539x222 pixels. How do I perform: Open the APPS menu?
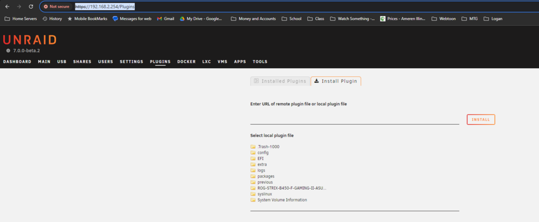240,62
